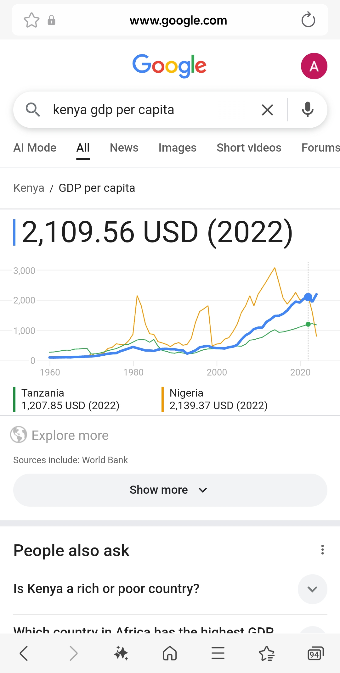Switch to the Images tab

177,148
